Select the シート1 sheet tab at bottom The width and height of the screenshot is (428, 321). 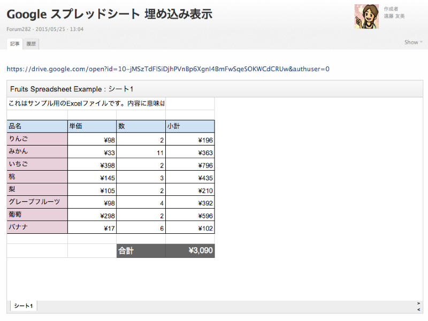[x=24, y=305]
